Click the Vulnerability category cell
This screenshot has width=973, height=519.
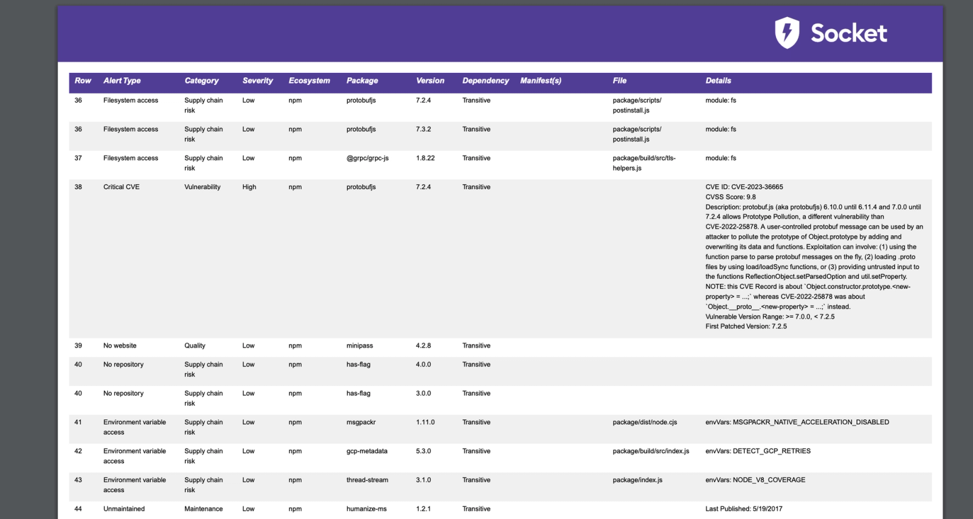pyautogui.click(x=202, y=187)
